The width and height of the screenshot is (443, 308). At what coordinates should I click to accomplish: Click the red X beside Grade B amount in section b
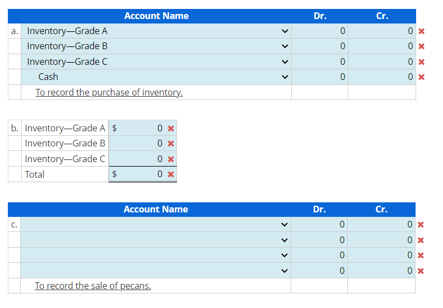[171, 144]
